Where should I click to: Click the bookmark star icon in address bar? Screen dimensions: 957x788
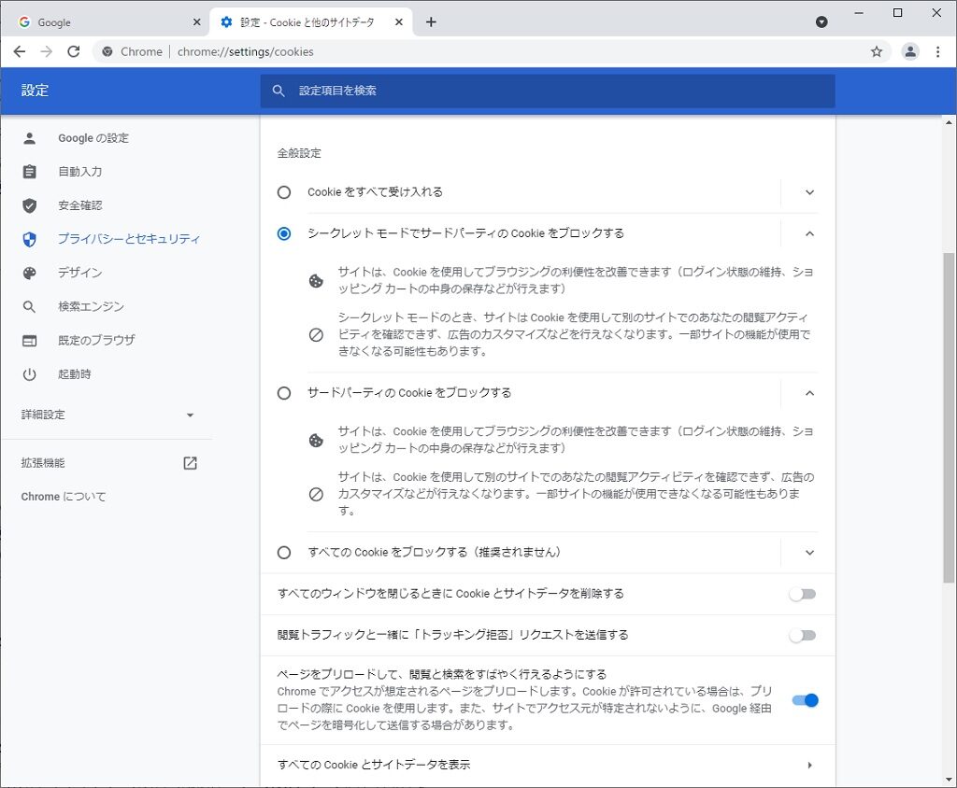[877, 52]
